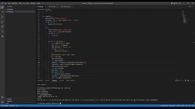The height and width of the screenshot is (109, 195).
Task: Click line with fmt.Println("Start server")
Action: coord(56,18)
